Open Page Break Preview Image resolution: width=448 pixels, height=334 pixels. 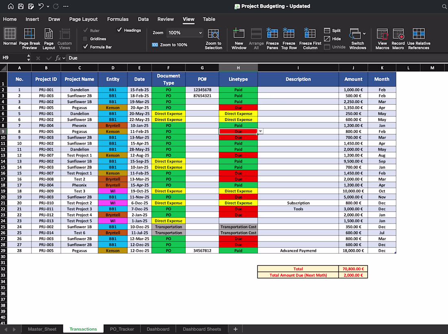point(29,39)
